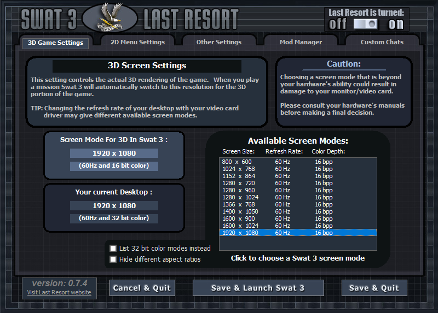This screenshot has width=438, height=313.
Task: Switch to the Mod Manager tab
Action: point(301,42)
